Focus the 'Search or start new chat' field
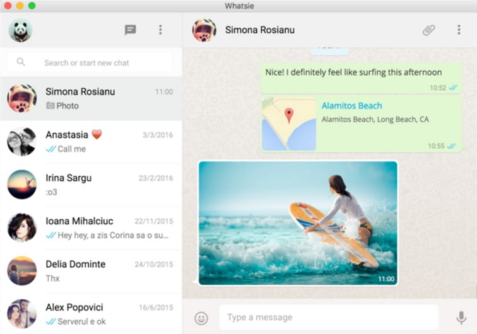 pyautogui.click(x=101, y=62)
